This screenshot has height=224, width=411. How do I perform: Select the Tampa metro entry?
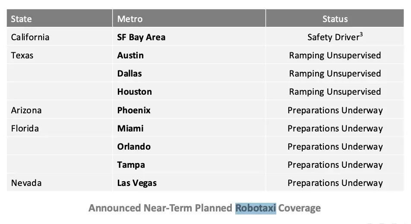[x=131, y=165]
